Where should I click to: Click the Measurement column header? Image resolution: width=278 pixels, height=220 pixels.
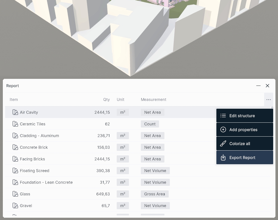coord(153,100)
